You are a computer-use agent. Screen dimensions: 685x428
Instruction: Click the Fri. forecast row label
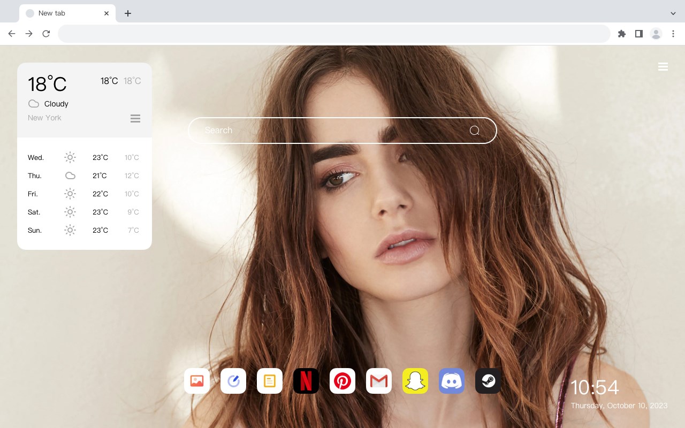point(33,194)
